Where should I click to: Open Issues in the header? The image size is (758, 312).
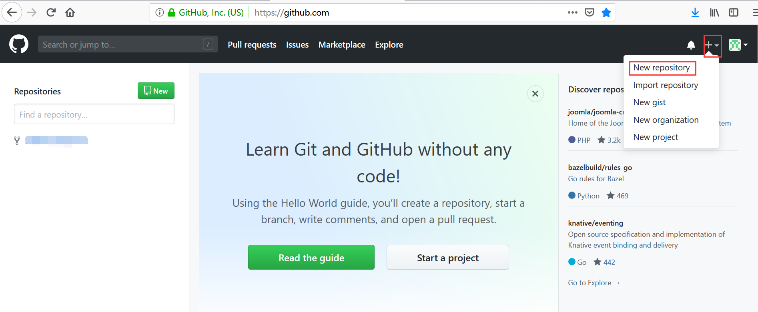297,45
